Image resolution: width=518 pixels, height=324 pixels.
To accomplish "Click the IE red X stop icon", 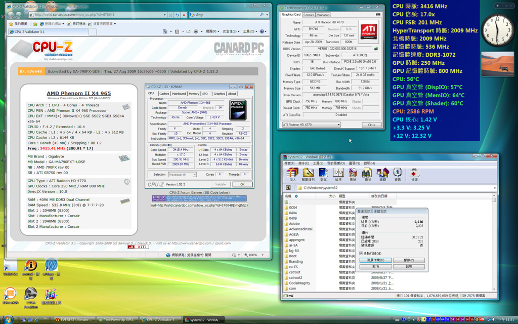I will (184, 15).
